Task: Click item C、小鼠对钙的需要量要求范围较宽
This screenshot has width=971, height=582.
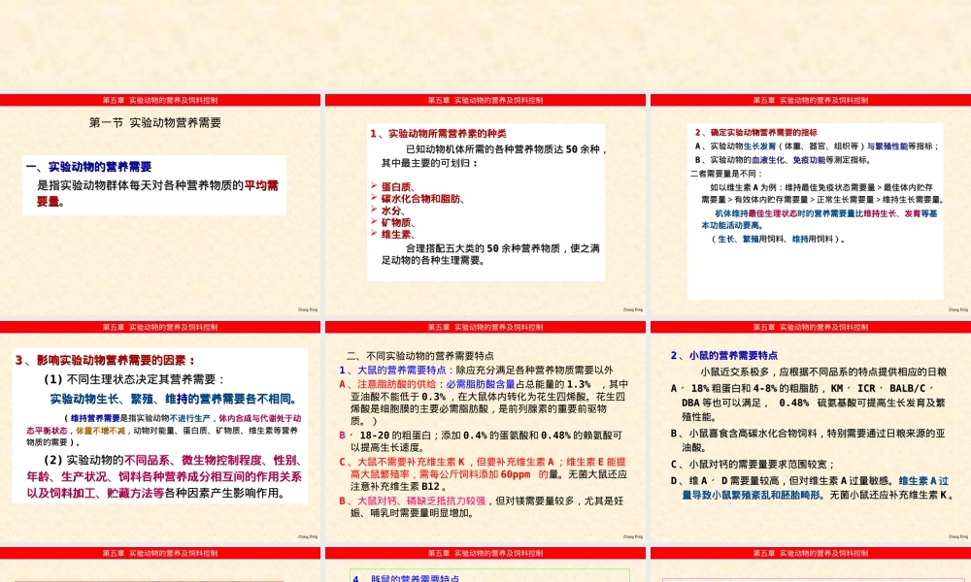Action: [753, 464]
